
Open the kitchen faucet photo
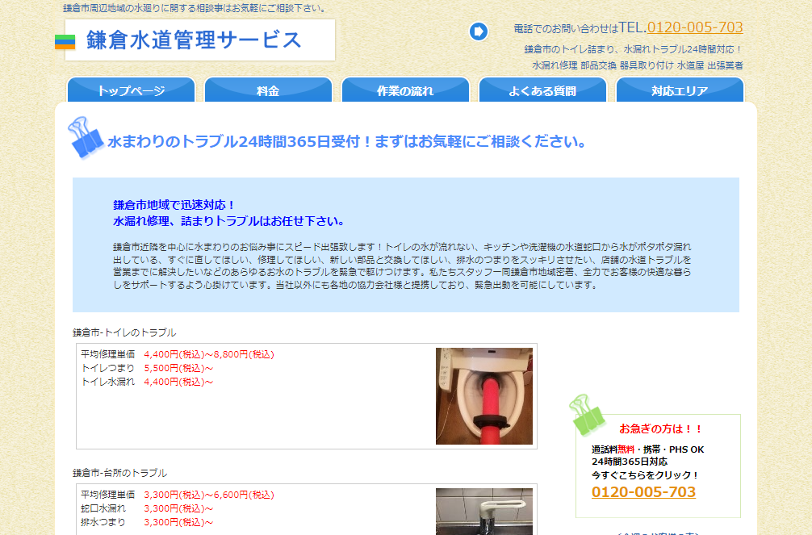point(483,511)
